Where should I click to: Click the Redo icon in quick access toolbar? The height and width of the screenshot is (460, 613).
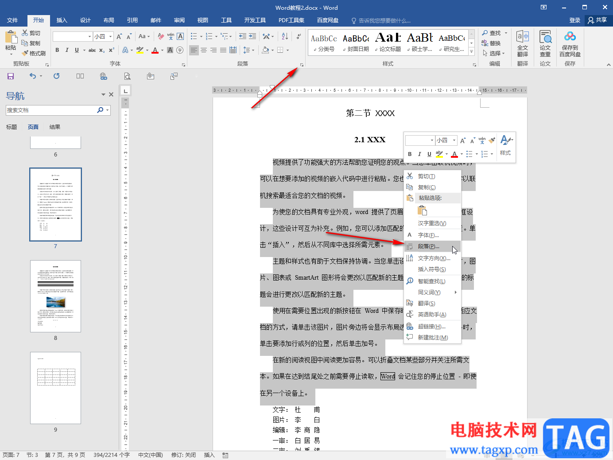tap(56, 76)
